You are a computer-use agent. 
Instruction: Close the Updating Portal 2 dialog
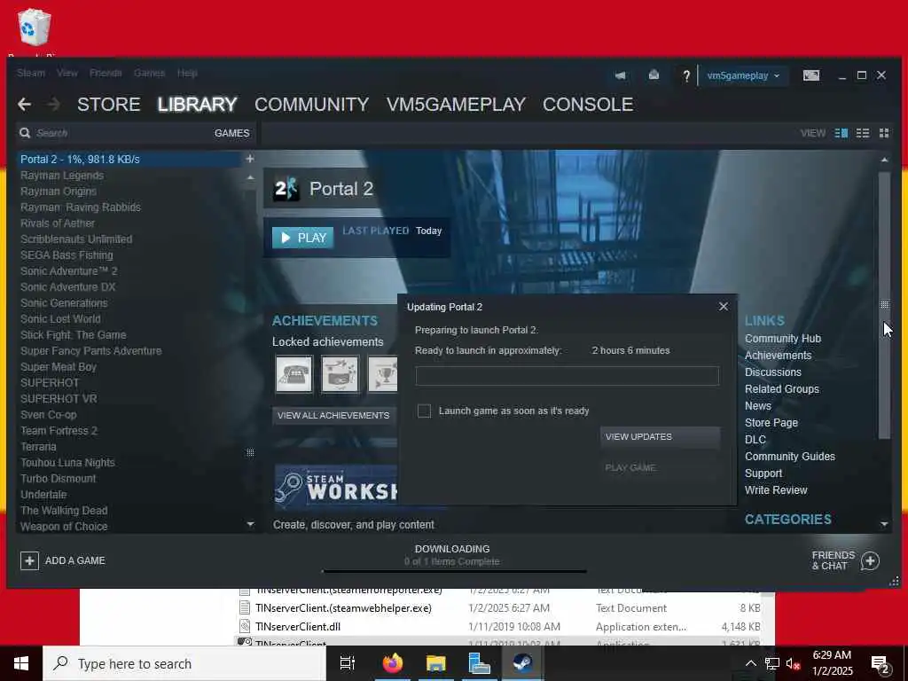(724, 306)
